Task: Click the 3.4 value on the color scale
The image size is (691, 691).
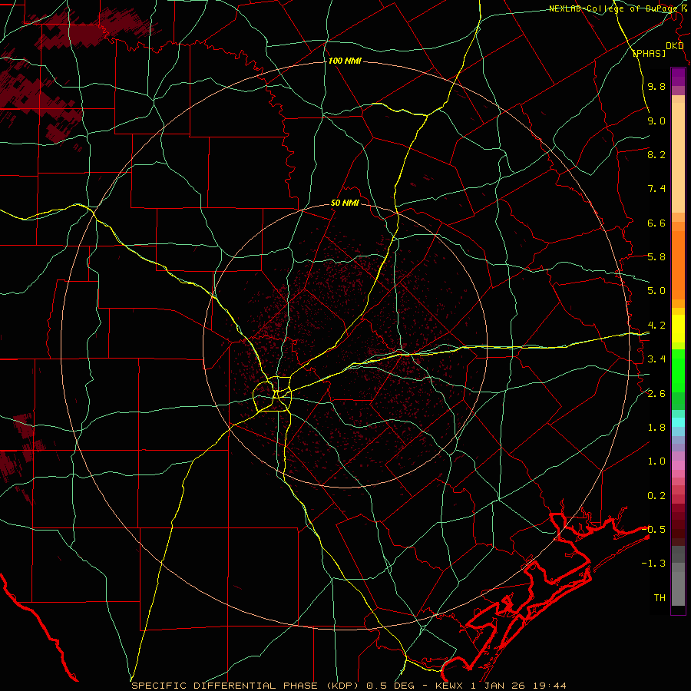Action: coord(656,359)
